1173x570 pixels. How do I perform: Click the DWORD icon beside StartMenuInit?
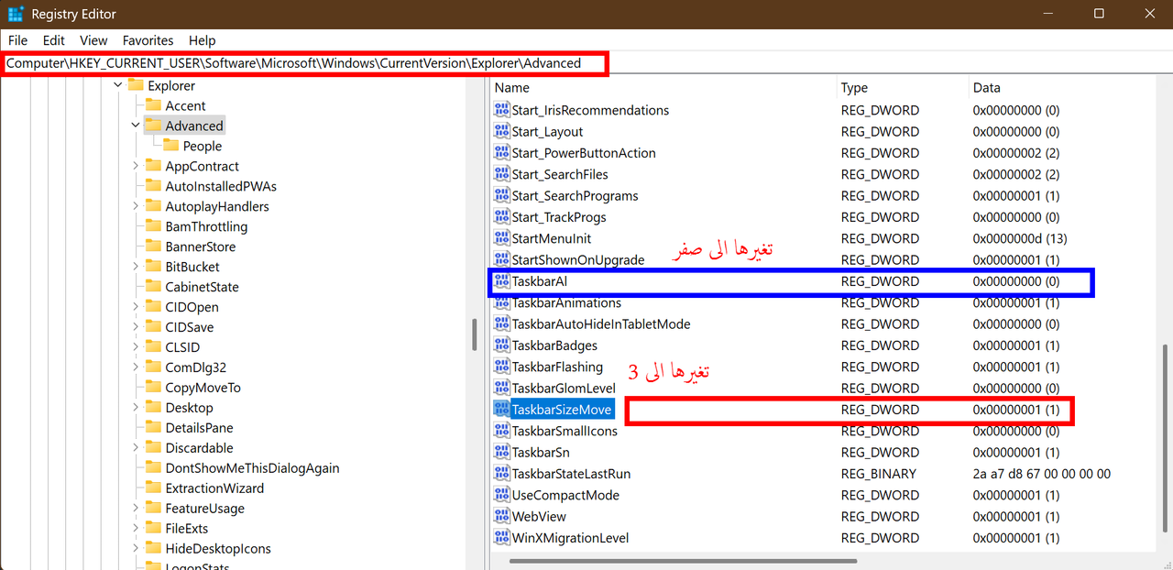click(x=501, y=238)
